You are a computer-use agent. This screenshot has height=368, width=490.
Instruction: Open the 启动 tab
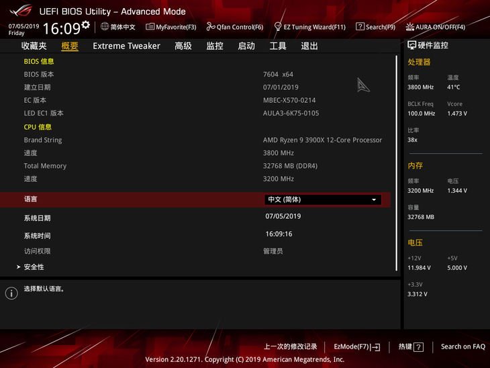click(246, 46)
